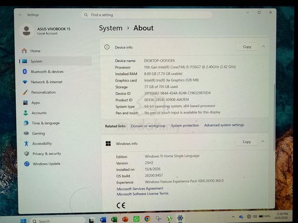Click the 77 GB of 701 GB used value

pos(161,87)
